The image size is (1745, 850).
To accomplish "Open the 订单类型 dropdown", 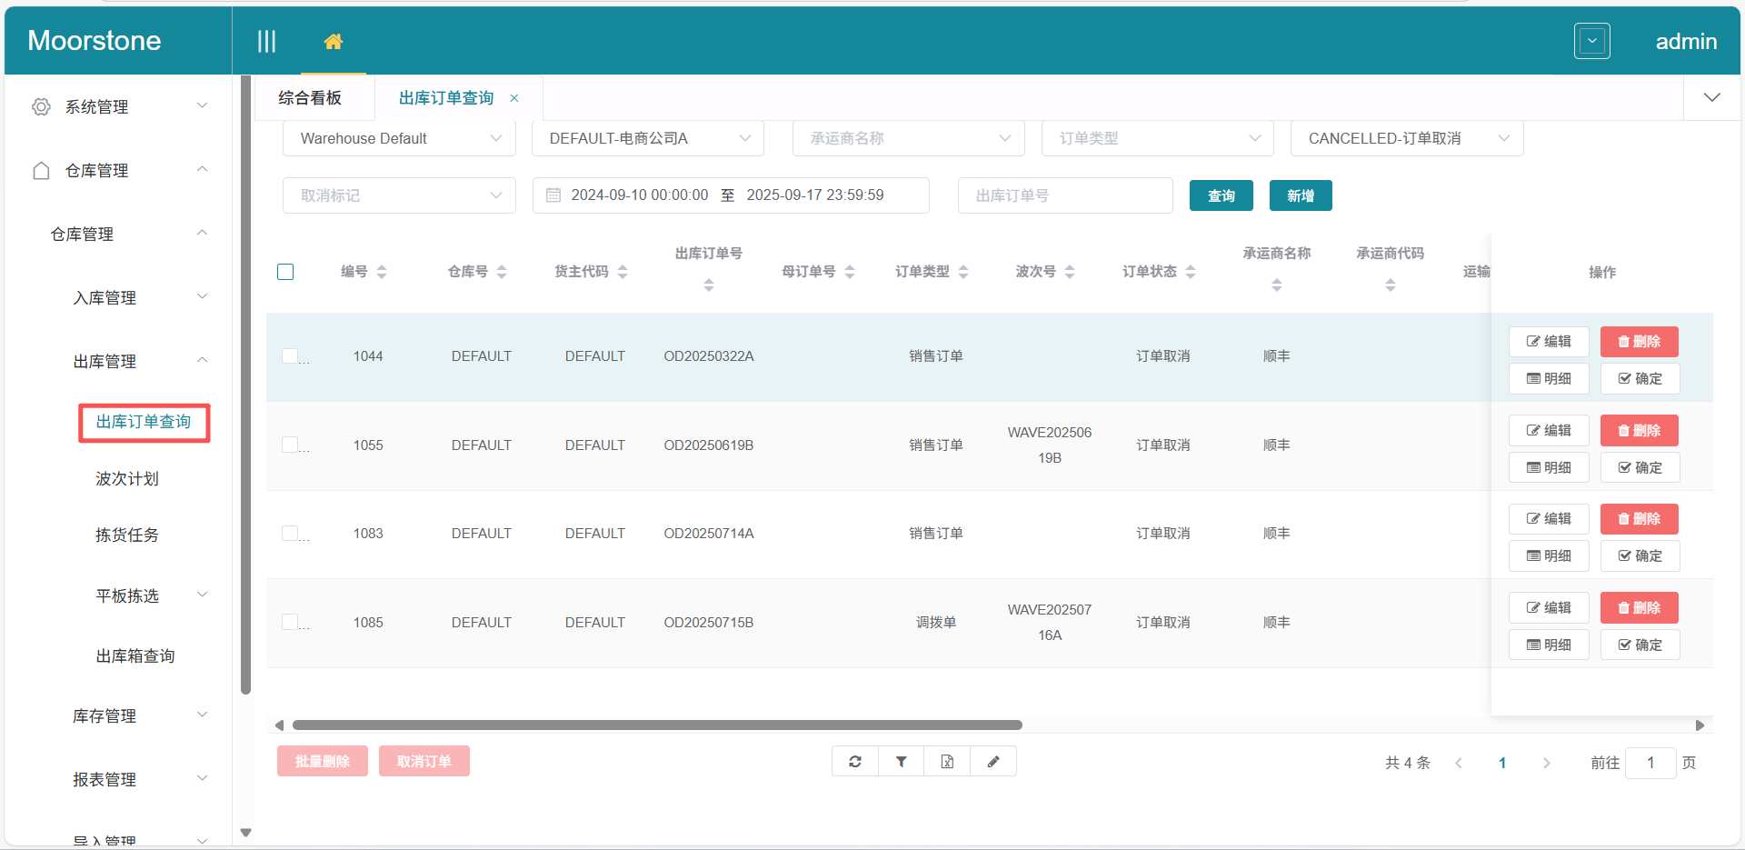I will click(x=1157, y=138).
